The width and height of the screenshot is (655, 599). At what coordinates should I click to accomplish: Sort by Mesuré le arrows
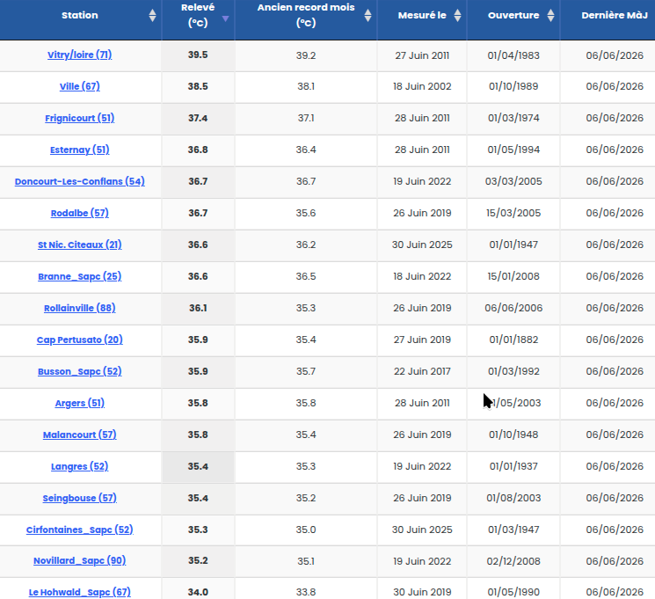click(x=457, y=16)
